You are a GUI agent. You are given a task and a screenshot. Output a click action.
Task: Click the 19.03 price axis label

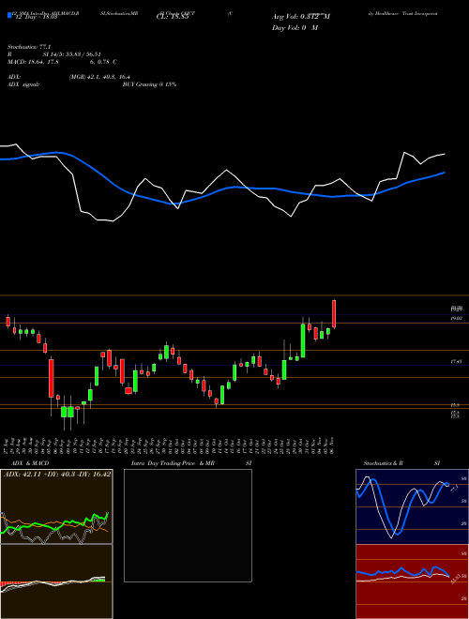tap(456, 318)
